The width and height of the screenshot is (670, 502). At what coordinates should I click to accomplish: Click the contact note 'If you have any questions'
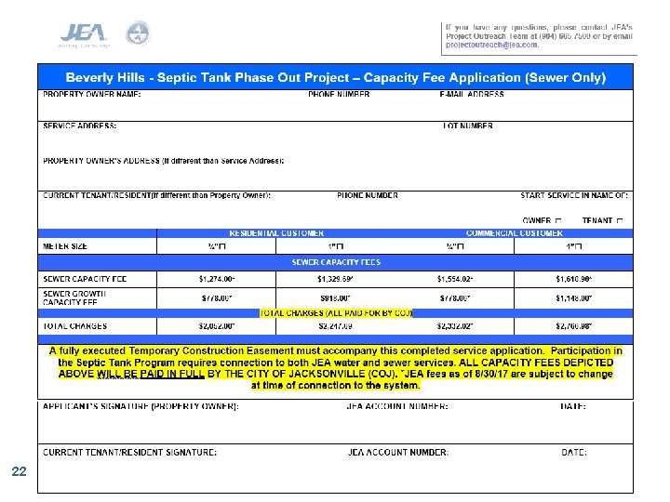coord(539,36)
